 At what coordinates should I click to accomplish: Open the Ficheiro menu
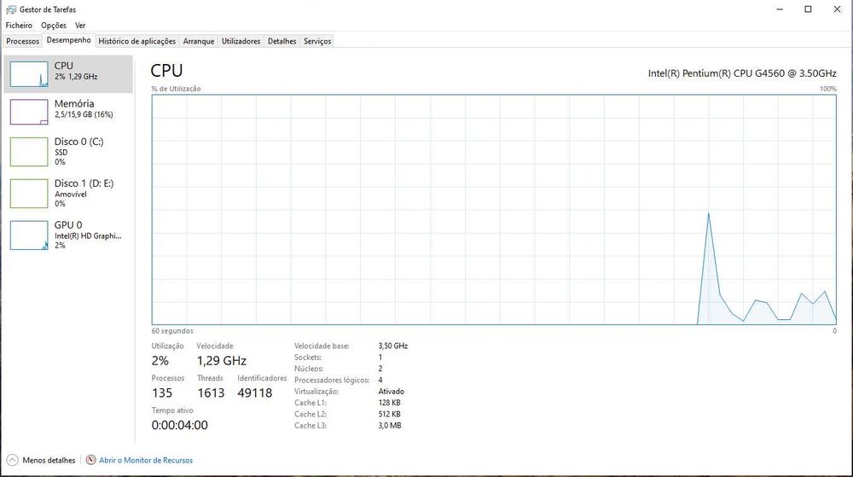click(19, 25)
